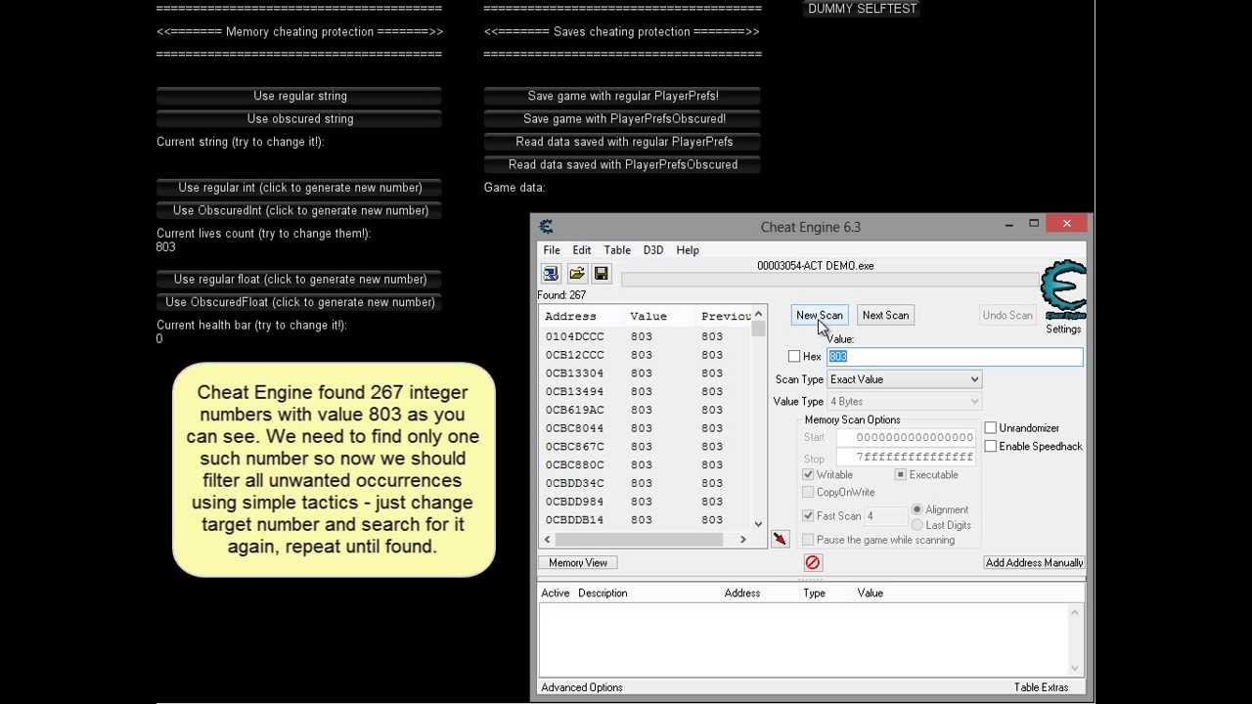Click the red arrow add-to-list icon
This screenshot has height=704, width=1252.
pyautogui.click(x=780, y=539)
